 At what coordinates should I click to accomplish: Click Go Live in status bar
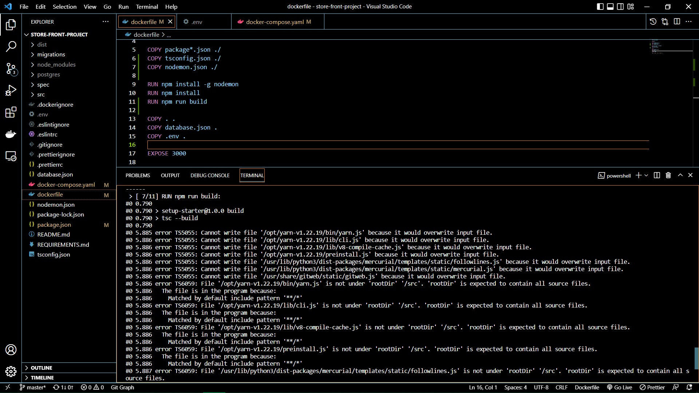click(x=619, y=388)
